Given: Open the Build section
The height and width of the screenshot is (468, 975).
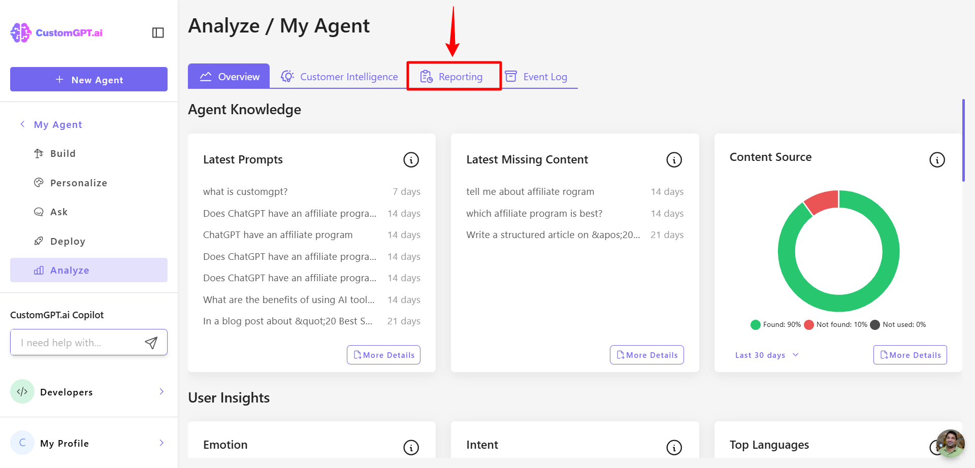Looking at the screenshot, I should coord(89,153).
